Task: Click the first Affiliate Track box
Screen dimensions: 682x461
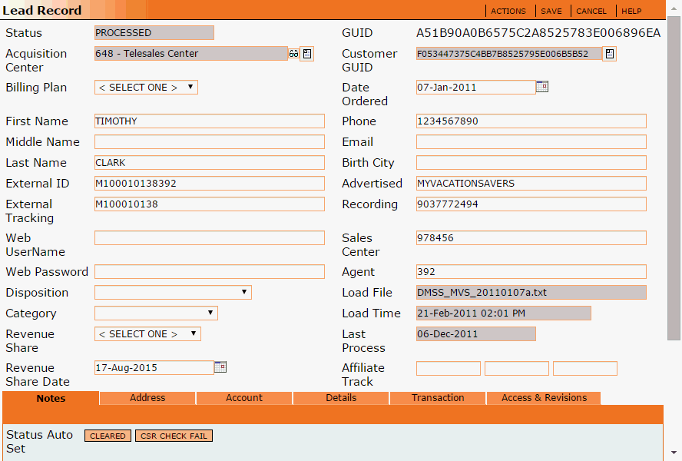Action: click(449, 368)
